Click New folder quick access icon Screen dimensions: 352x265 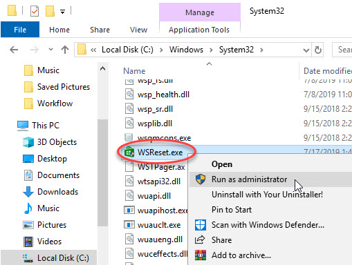click(50, 11)
